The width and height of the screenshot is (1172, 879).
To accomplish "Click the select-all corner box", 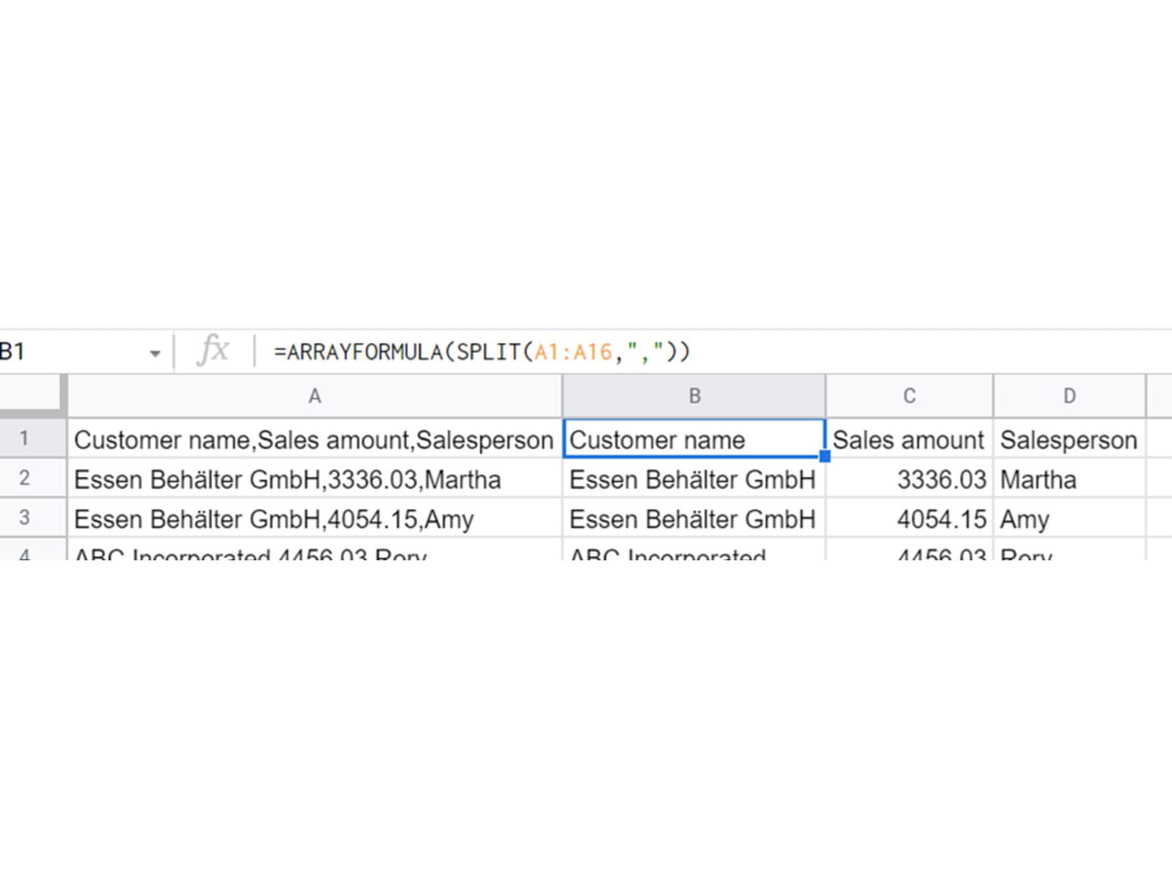I will click(32, 396).
